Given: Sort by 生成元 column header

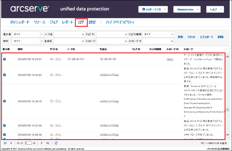Looking at the screenshot, I should click(x=103, y=49).
